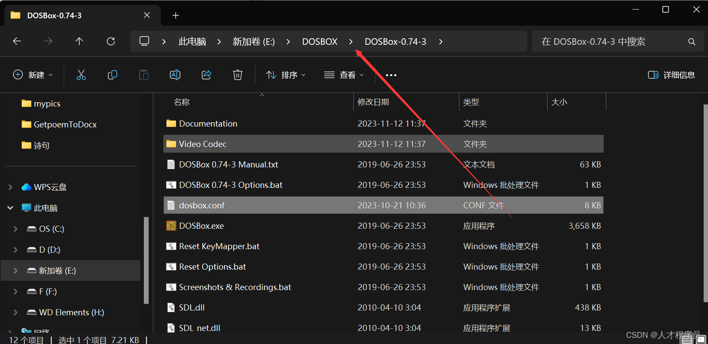Image resolution: width=708 pixels, height=344 pixels.
Task: Open a new tab with plus button
Action: click(176, 16)
